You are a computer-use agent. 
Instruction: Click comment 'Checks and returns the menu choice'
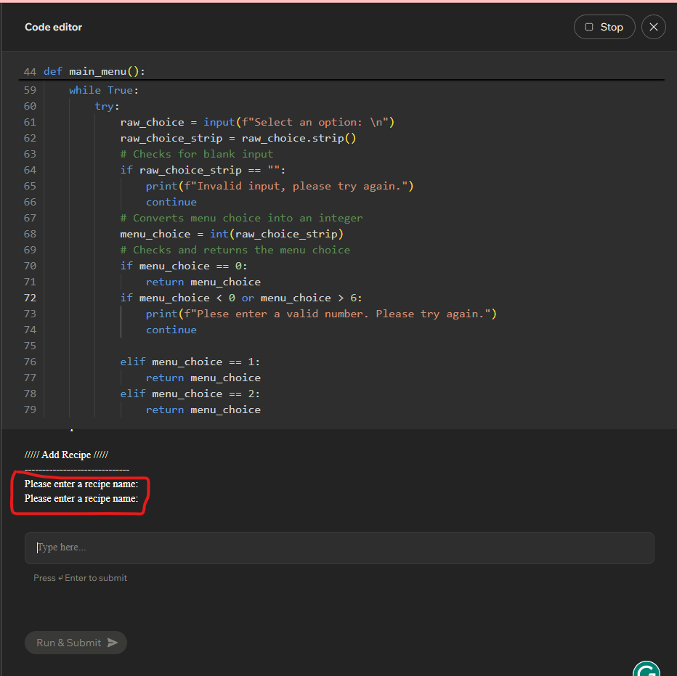coord(235,250)
